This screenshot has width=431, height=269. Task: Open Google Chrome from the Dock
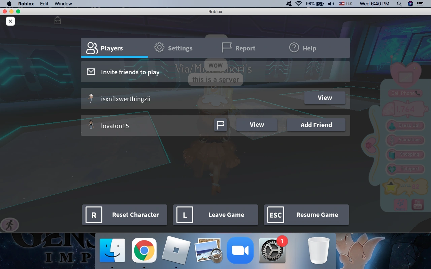[x=144, y=251]
